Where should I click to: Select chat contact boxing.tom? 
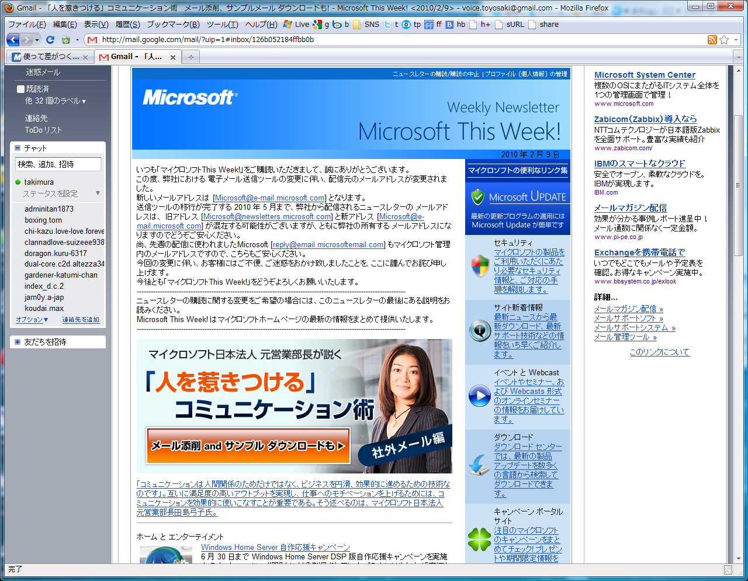(x=43, y=220)
